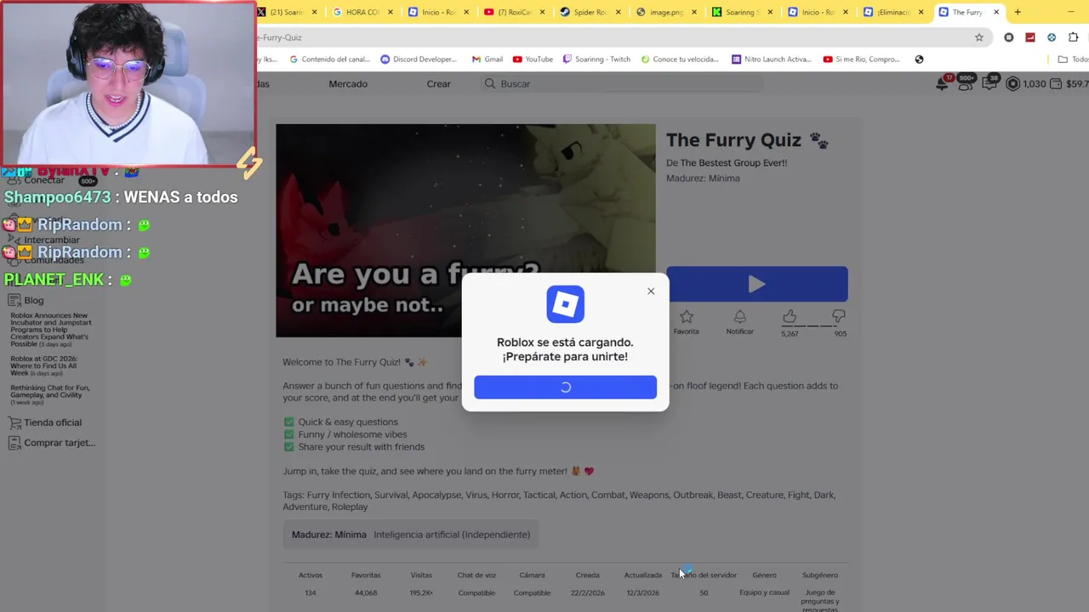This screenshot has width=1089, height=612.
Task: Open a new browser tab
Action: tap(1018, 12)
